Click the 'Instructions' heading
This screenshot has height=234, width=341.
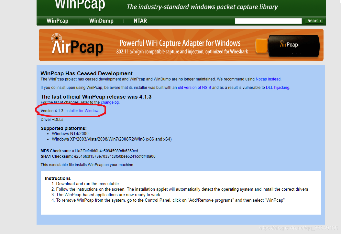(58, 178)
